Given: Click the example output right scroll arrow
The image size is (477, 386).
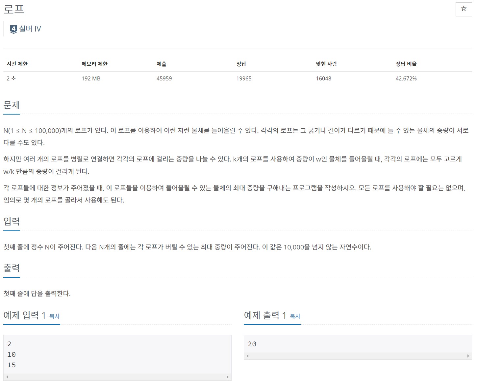Looking at the screenshot, I should coord(468,356).
